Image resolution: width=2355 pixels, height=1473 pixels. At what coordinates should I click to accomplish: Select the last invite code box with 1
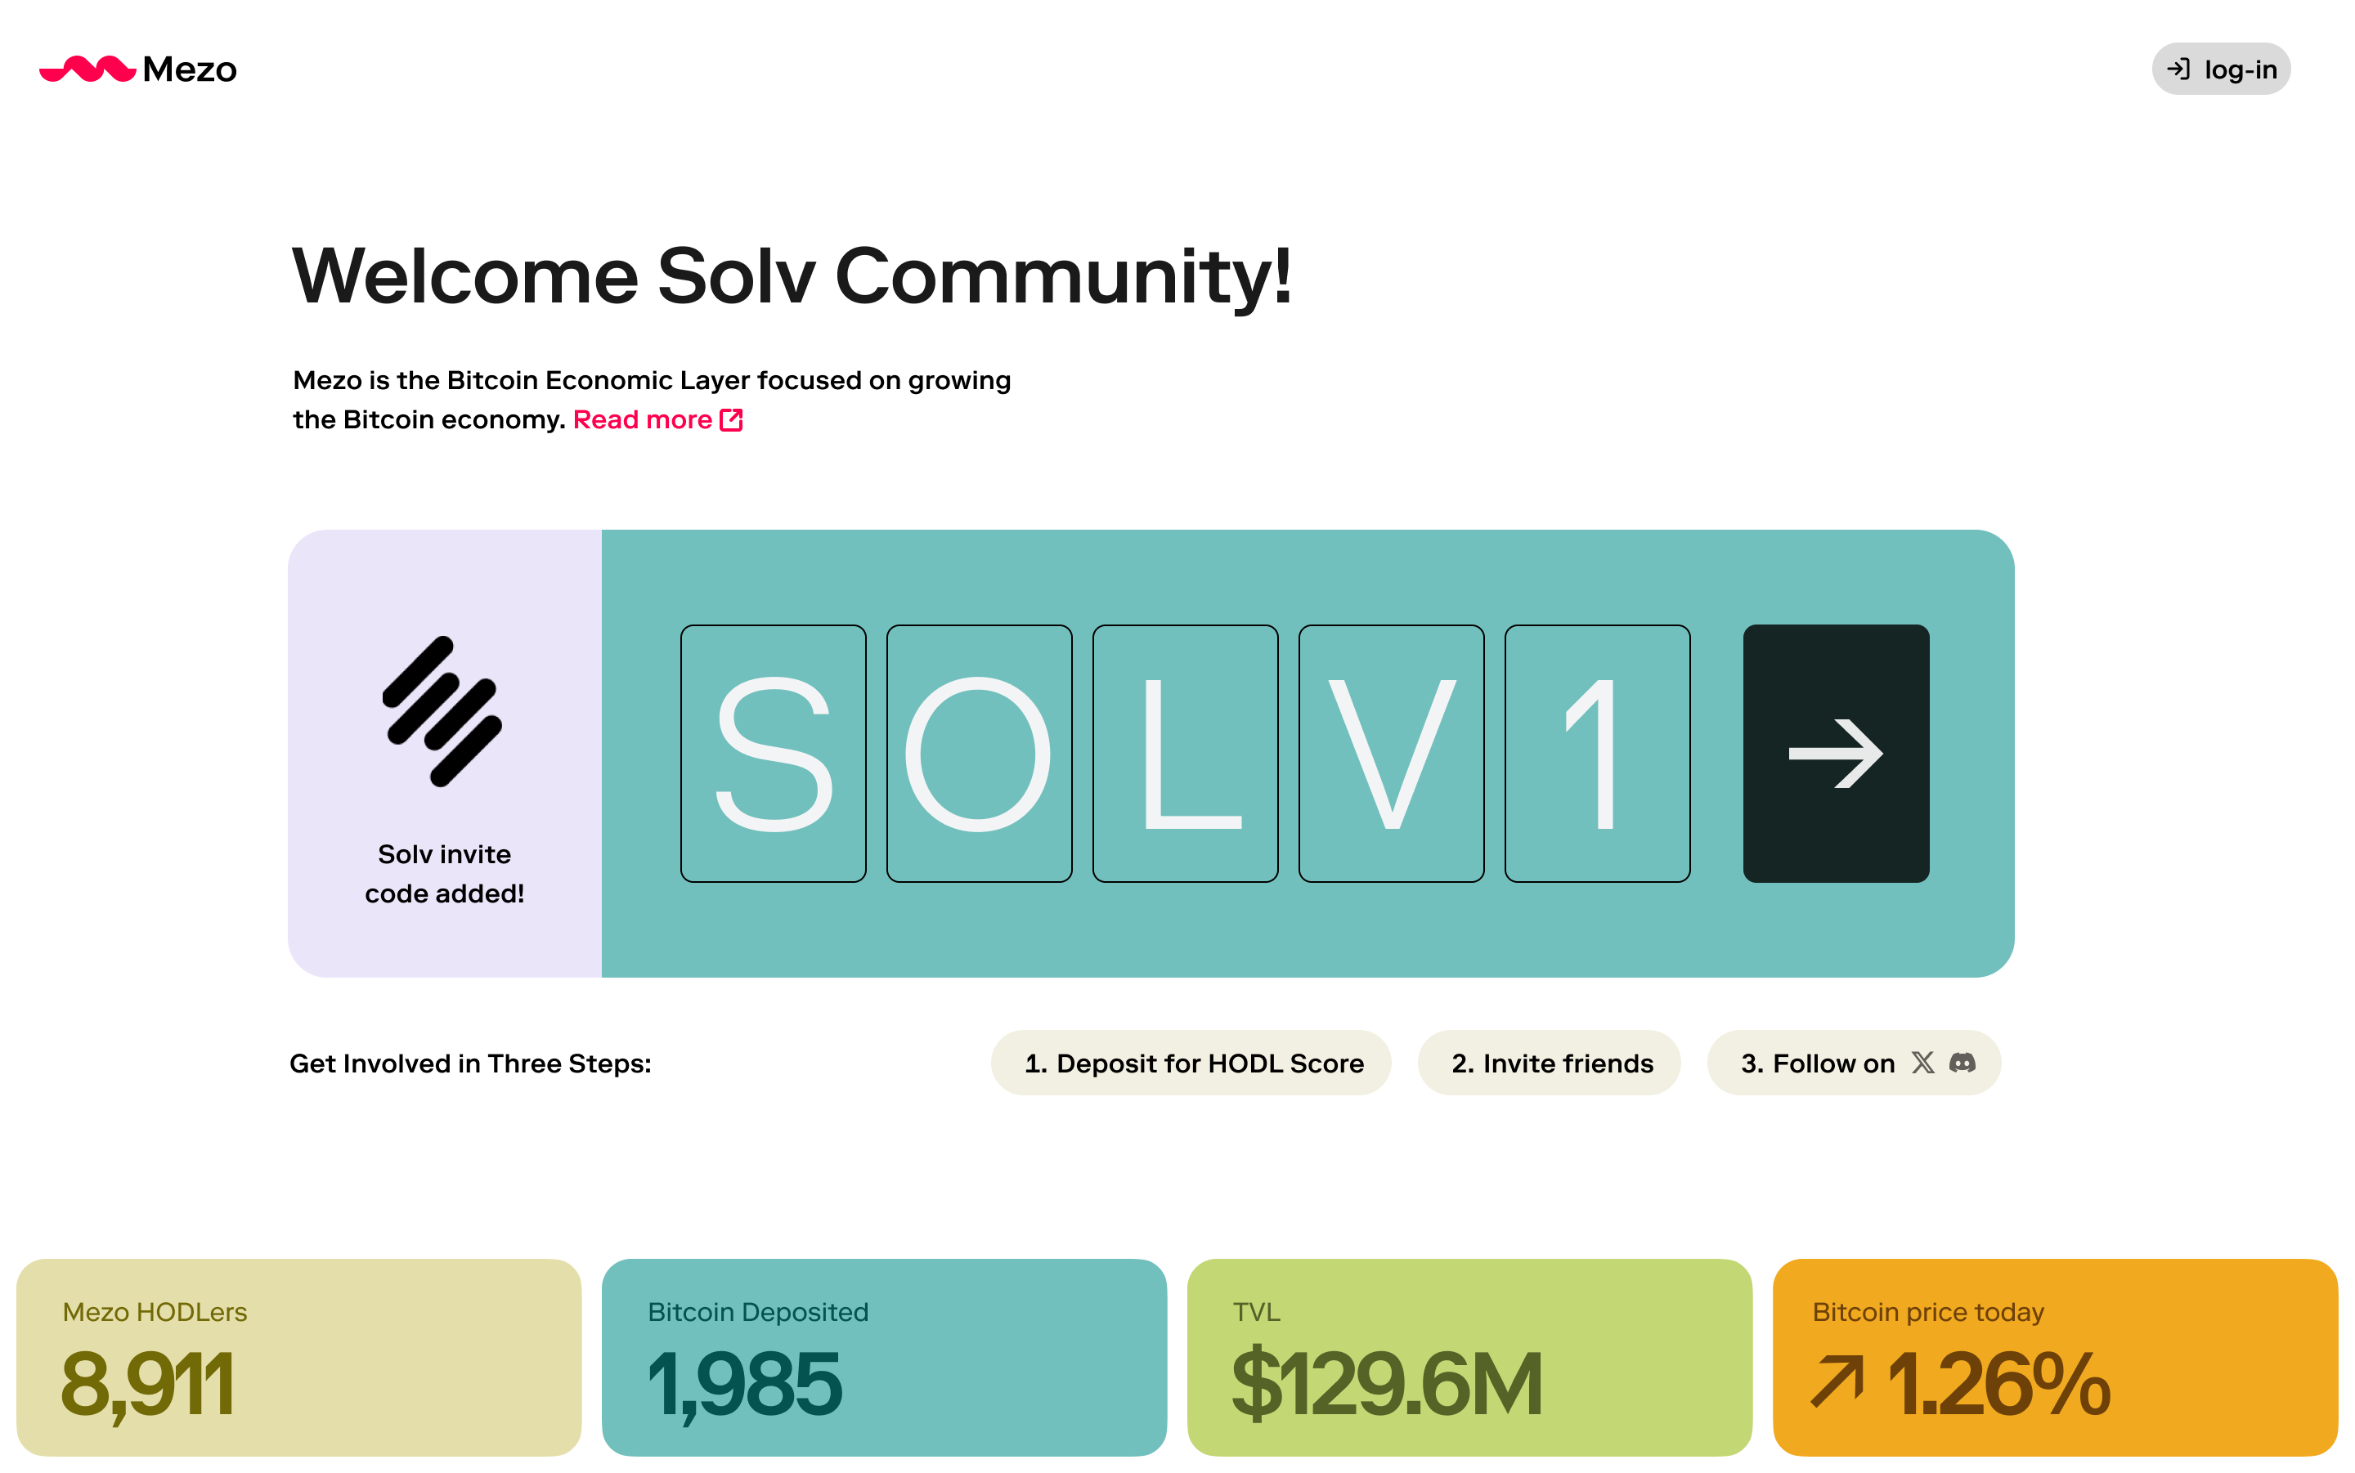pyautogui.click(x=1598, y=753)
